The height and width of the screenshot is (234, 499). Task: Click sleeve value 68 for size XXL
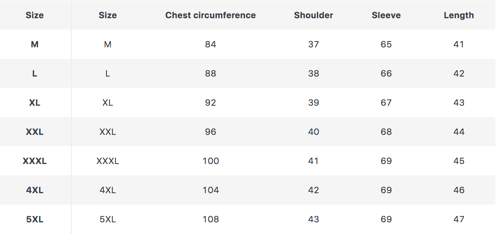(386, 132)
